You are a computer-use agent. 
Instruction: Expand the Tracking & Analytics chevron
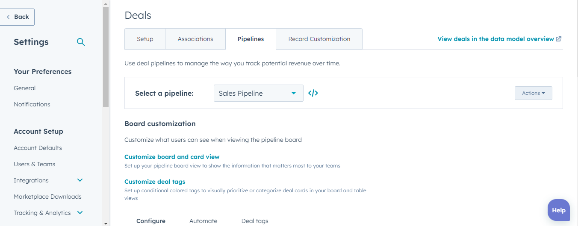click(x=80, y=213)
